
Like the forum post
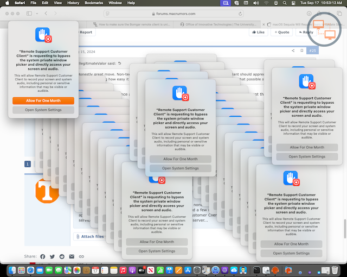click(258, 32)
